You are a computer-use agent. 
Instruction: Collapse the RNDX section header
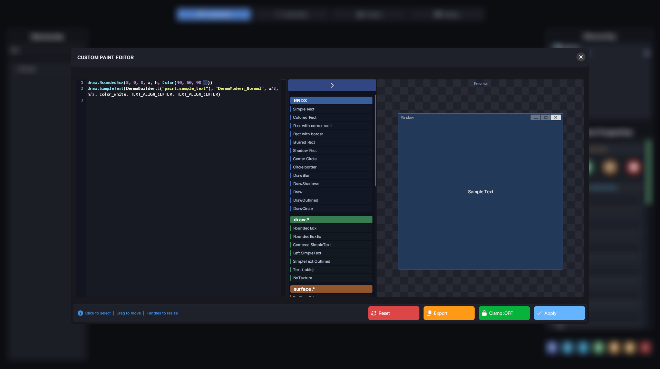coord(331,100)
